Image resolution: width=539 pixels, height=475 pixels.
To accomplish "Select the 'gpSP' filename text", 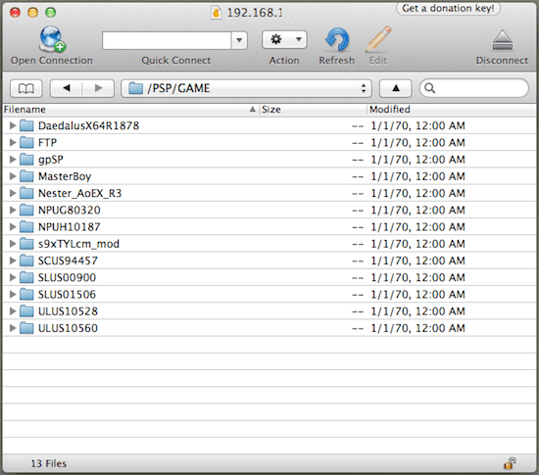I will [51, 160].
